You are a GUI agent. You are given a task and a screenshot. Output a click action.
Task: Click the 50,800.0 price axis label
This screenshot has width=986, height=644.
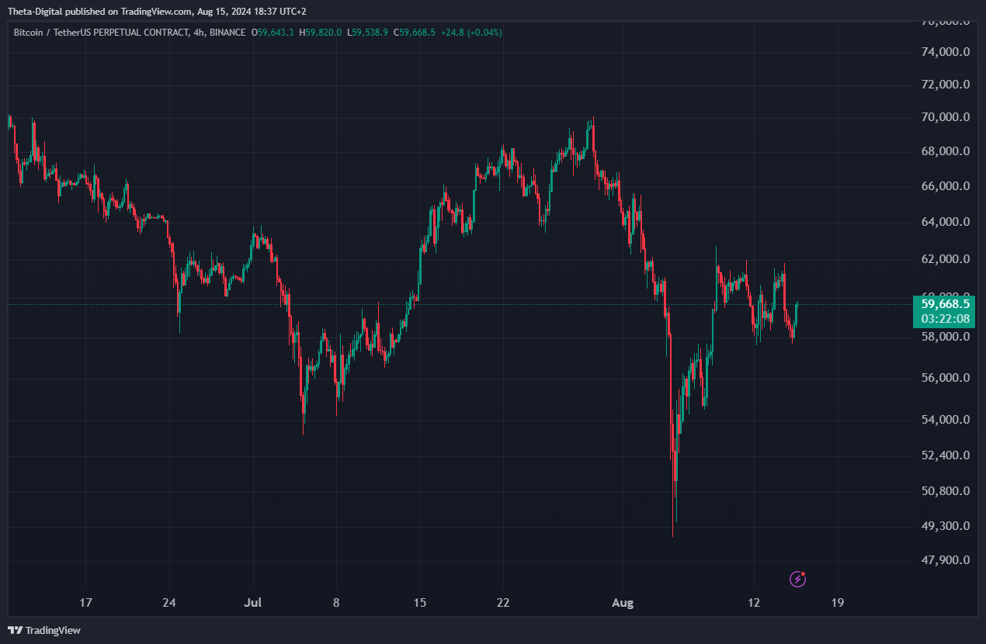tap(944, 490)
